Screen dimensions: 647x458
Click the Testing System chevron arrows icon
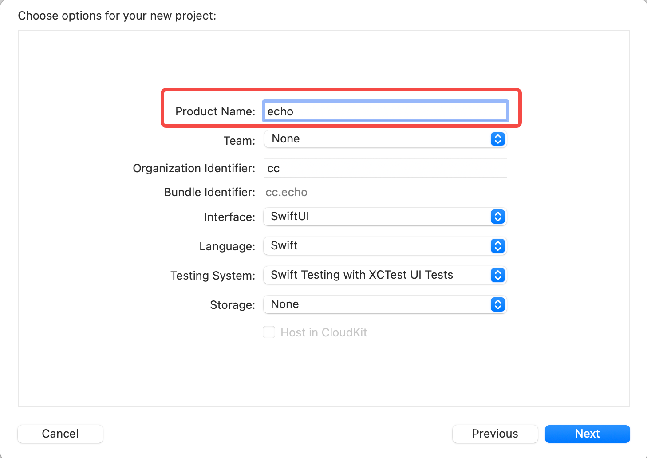coord(497,275)
